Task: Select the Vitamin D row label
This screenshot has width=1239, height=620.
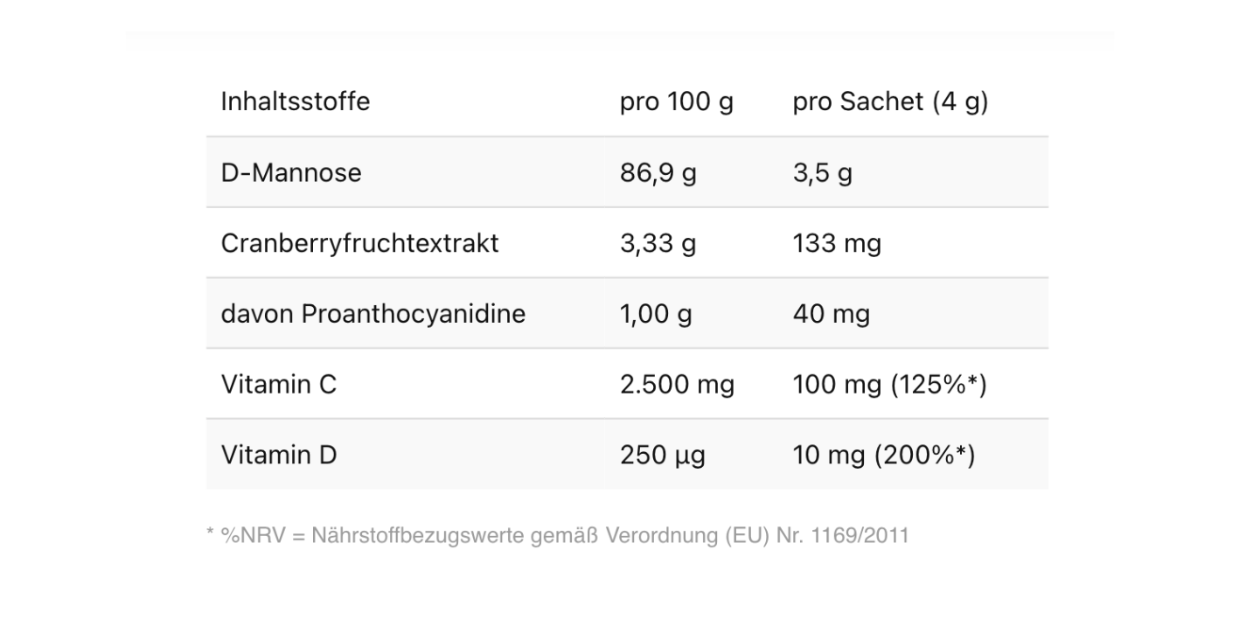Action: 279,456
